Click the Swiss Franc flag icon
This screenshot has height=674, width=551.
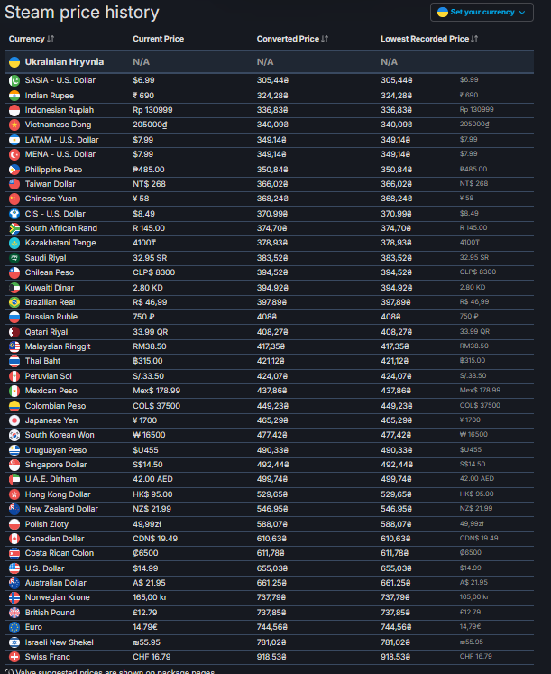(14, 657)
